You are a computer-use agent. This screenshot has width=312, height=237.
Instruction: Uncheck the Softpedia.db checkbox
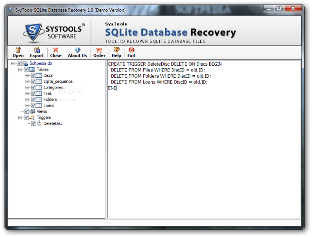19,63
